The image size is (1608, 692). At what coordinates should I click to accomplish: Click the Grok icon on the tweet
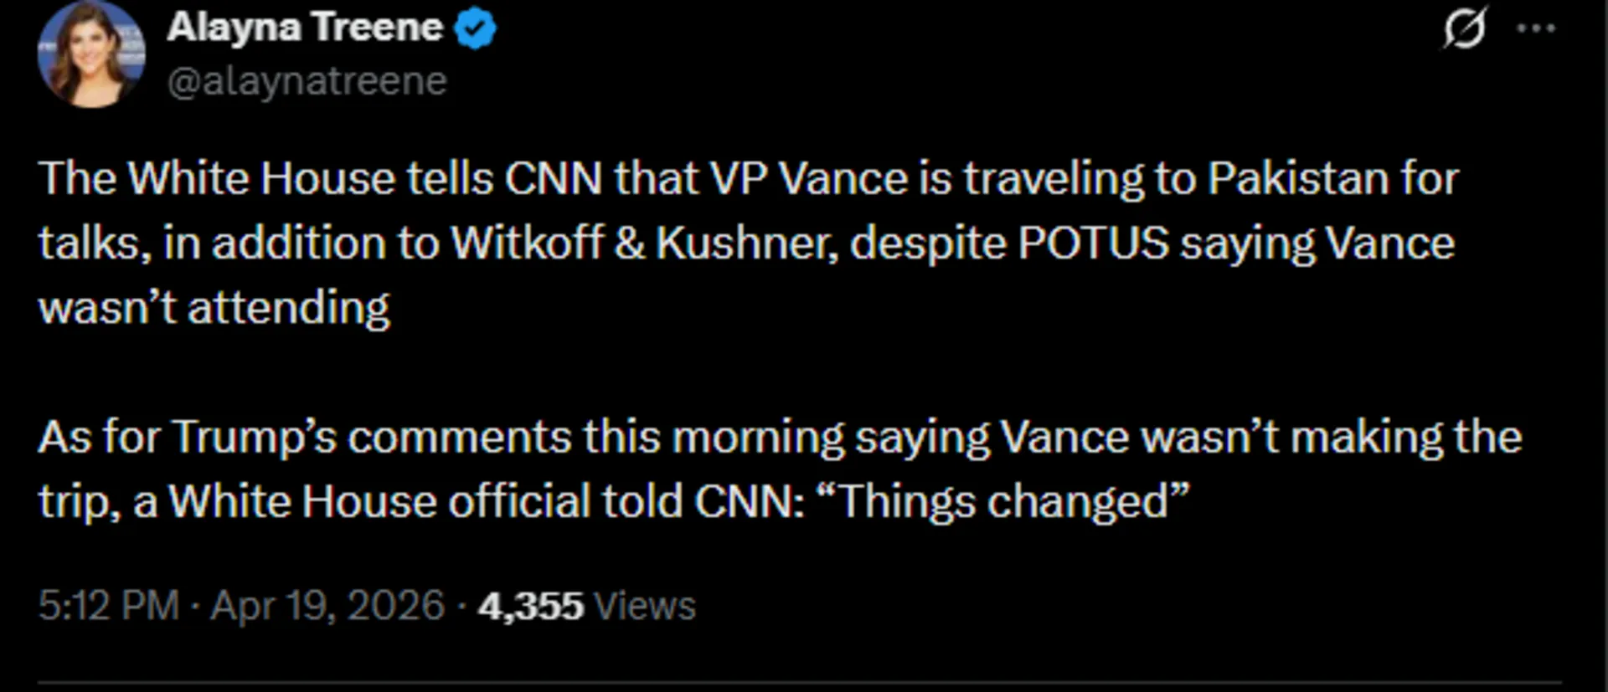(1465, 28)
